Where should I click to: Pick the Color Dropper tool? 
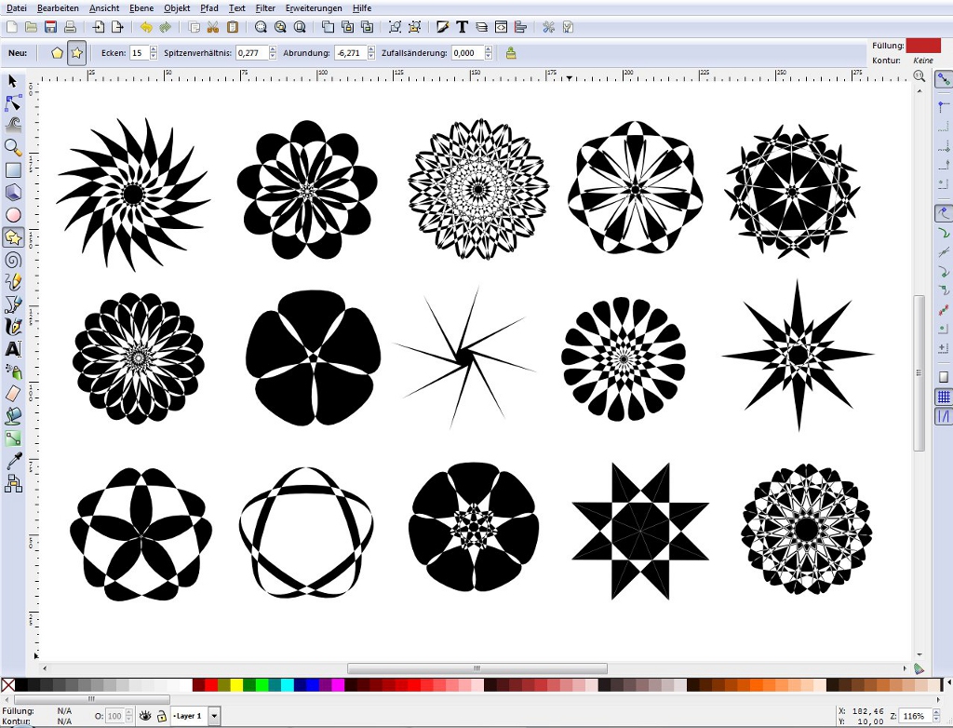pyautogui.click(x=13, y=461)
